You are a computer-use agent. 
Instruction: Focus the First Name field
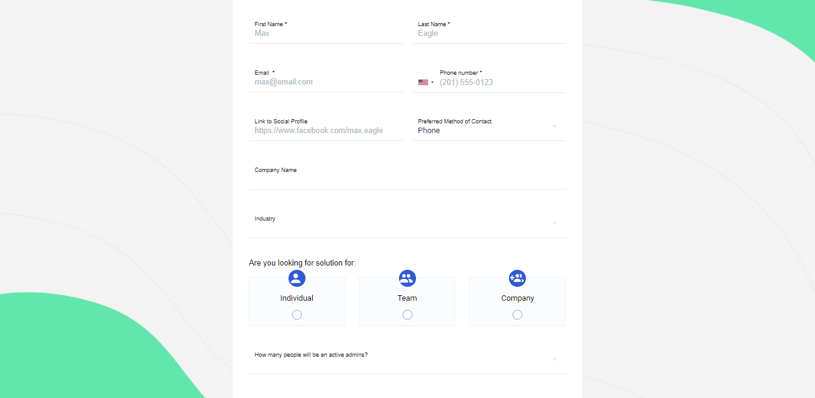326,33
